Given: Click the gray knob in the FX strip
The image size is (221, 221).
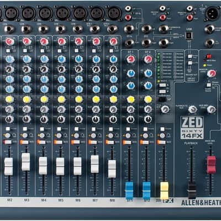Looking at the screenshot, I should point(165,109).
